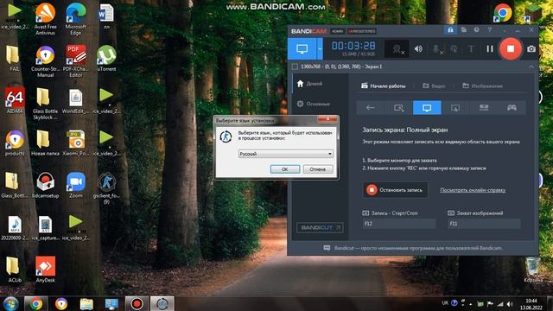Open the Google Chrome desktop shortcut

click(x=503, y=13)
